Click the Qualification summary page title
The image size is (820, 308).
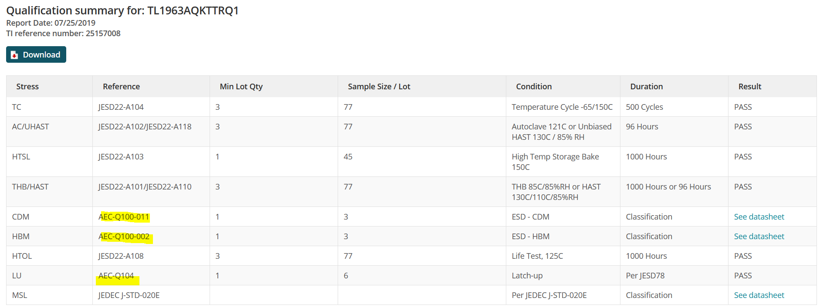tap(122, 10)
